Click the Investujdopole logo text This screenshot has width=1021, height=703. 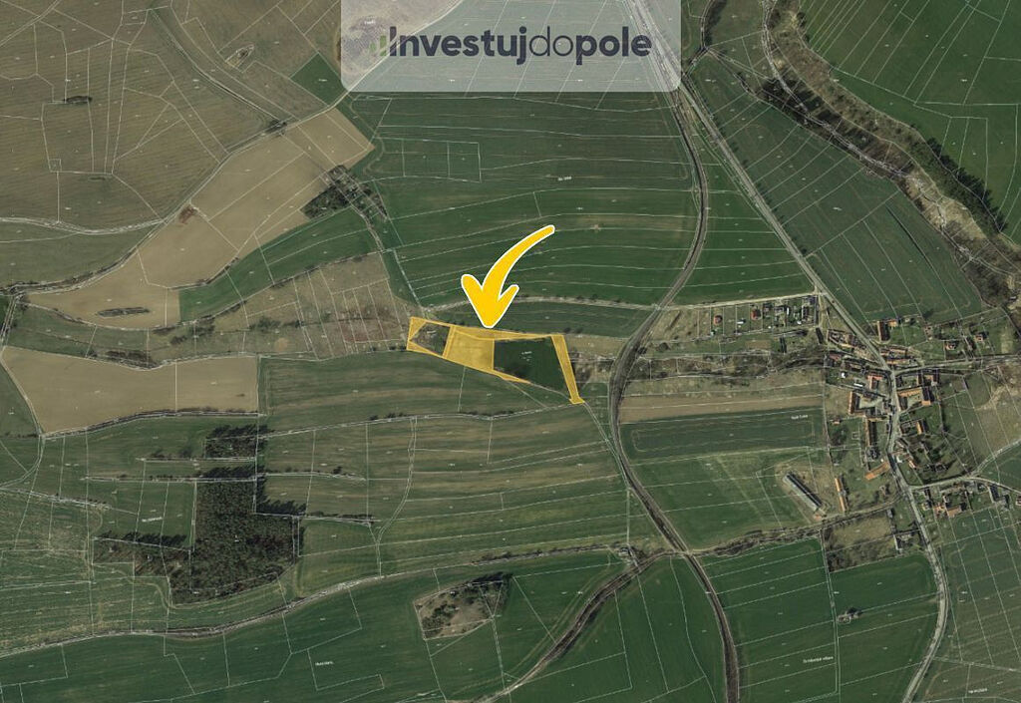point(519,45)
